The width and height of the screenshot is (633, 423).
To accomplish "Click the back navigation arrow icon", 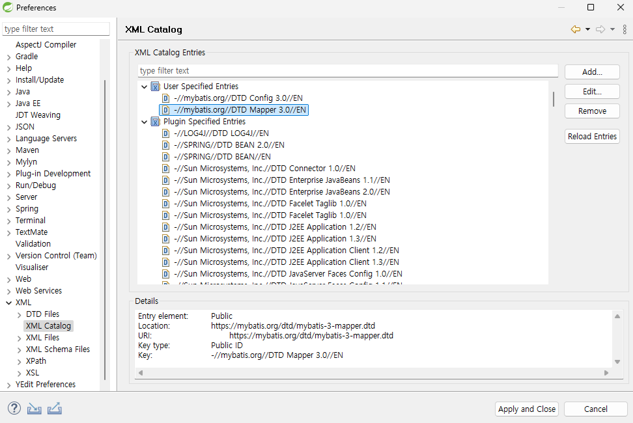I will pos(576,29).
